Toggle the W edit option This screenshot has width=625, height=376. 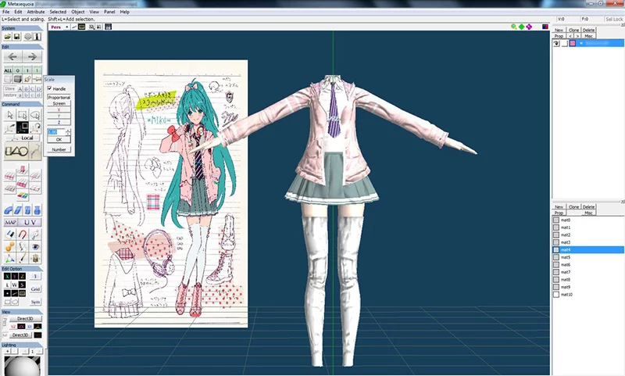14,285
